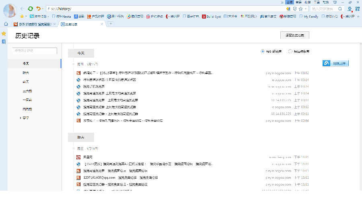Click the home icon left of tabs

pyautogui.click(x=6, y=24)
